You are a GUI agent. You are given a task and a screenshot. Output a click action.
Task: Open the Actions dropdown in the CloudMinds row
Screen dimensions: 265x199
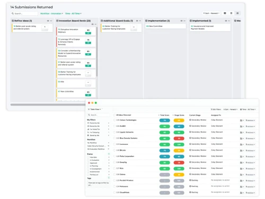(x=251, y=193)
